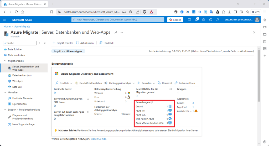Viewport: 269px width, 146px height.
Task: Click info icon beside SQL Server label
Action: click(x=88, y=99)
